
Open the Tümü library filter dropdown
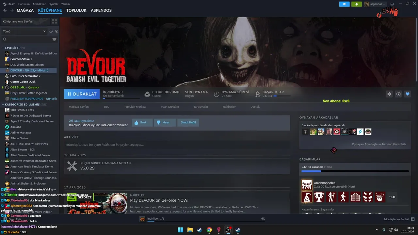point(24,31)
